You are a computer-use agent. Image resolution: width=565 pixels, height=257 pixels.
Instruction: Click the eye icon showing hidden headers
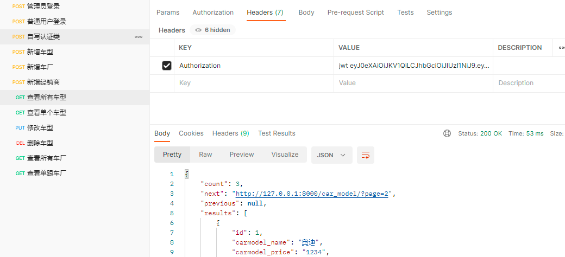[x=198, y=30]
